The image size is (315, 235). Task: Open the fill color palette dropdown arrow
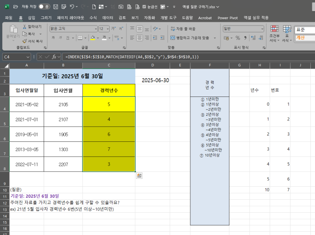click(98, 38)
